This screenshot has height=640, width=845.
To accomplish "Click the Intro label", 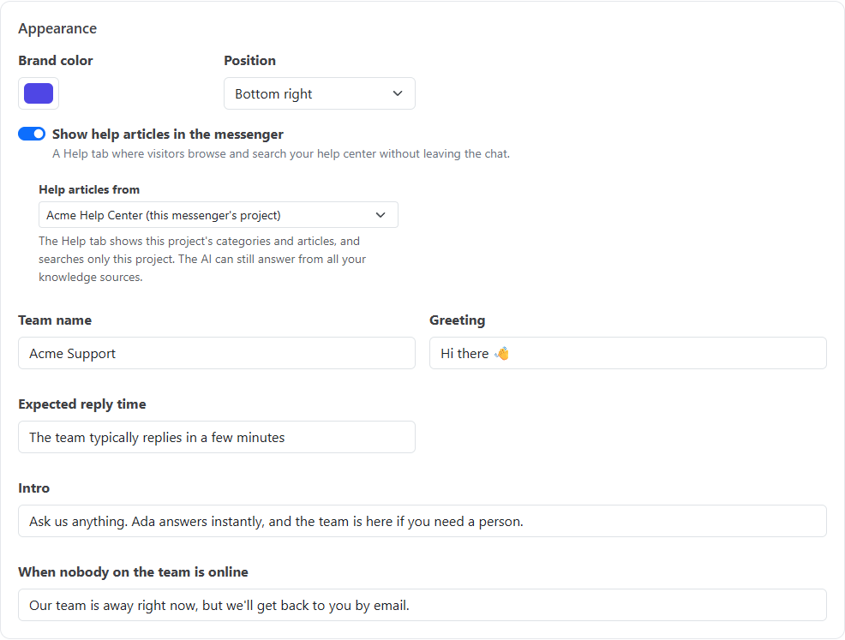I will click(x=34, y=488).
